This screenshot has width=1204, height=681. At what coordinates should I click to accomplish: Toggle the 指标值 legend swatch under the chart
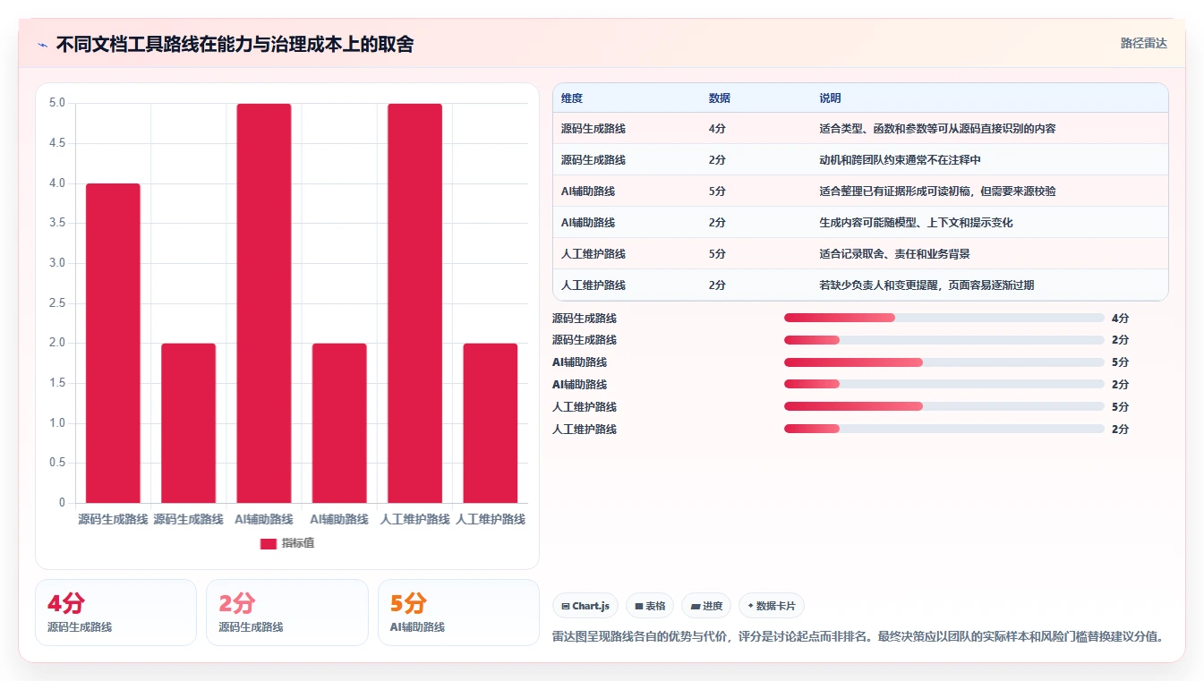click(x=268, y=543)
